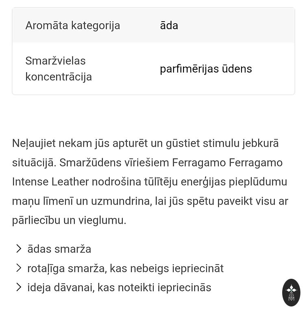Click the chevron beside "ādas smarža"
The image size is (307, 313).
tap(18, 249)
